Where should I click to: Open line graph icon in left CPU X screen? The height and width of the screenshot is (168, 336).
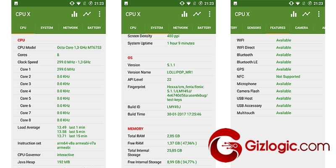click(x=87, y=14)
